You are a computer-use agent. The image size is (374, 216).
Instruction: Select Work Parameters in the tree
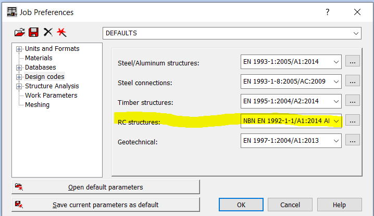coord(51,96)
